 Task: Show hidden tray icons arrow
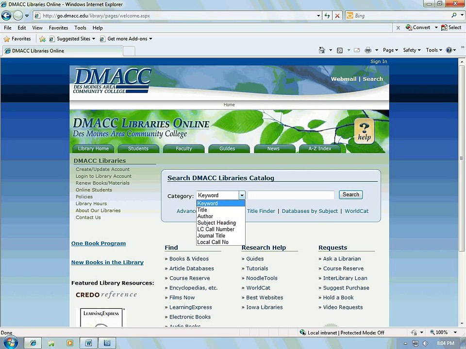pyautogui.click(x=405, y=343)
